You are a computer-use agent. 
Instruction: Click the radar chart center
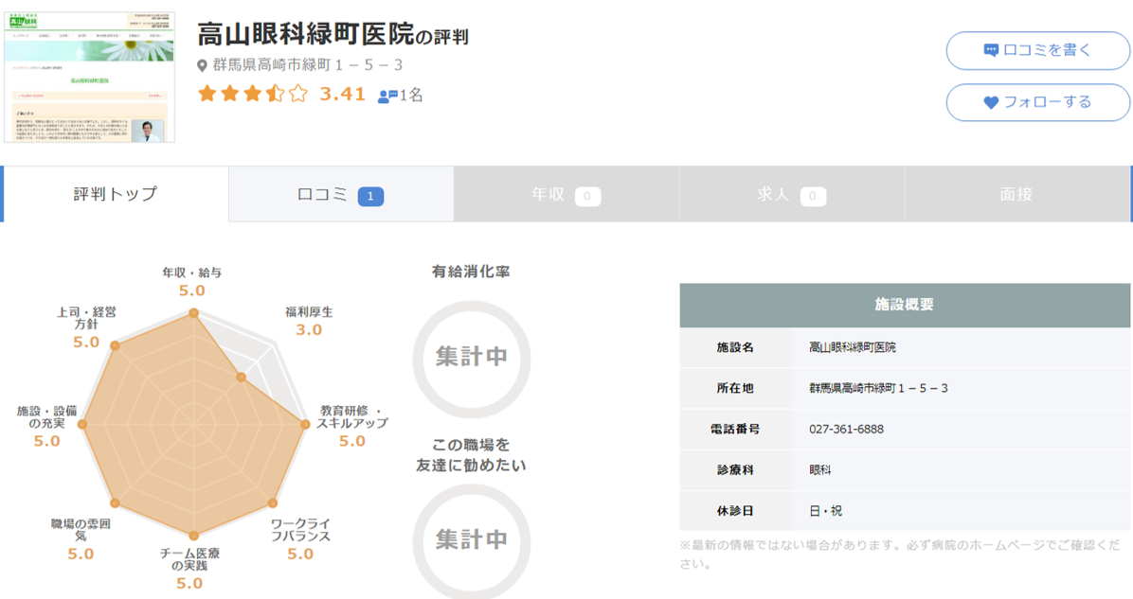(x=193, y=425)
